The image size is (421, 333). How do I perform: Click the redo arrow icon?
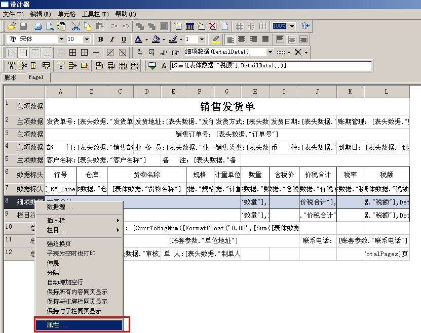click(114, 26)
